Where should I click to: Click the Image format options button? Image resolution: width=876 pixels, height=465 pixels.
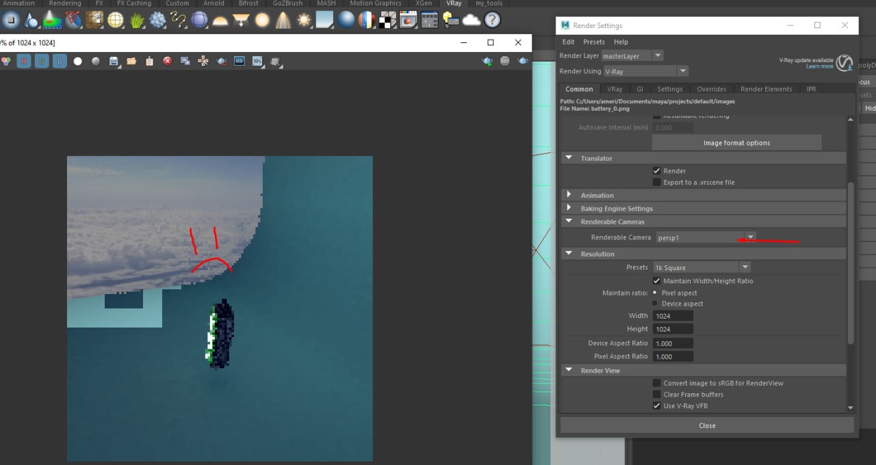pyautogui.click(x=736, y=143)
